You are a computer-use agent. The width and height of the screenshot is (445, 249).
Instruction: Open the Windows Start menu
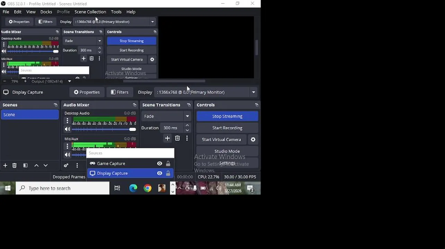(x=8, y=188)
